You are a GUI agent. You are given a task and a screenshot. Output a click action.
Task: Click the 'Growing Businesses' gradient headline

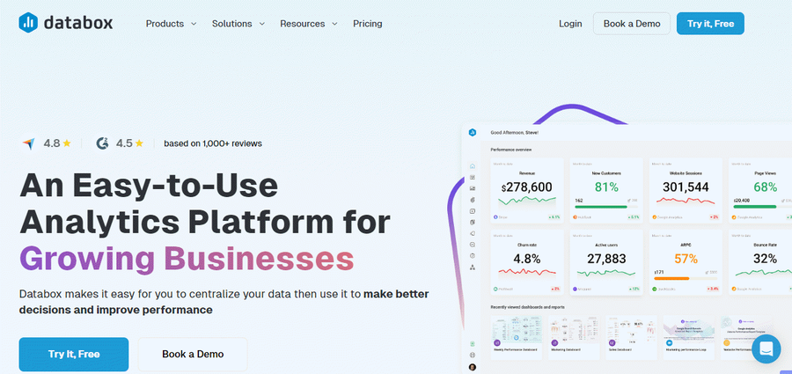pos(187,260)
